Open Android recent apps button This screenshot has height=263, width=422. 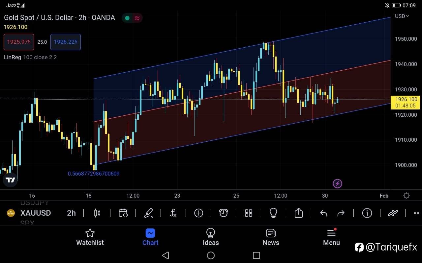tap(256, 255)
